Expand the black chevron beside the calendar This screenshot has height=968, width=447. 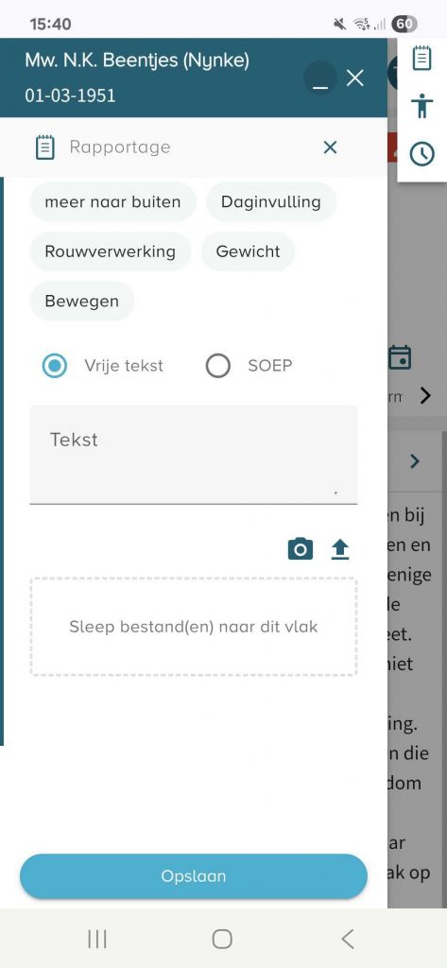pos(425,396)
